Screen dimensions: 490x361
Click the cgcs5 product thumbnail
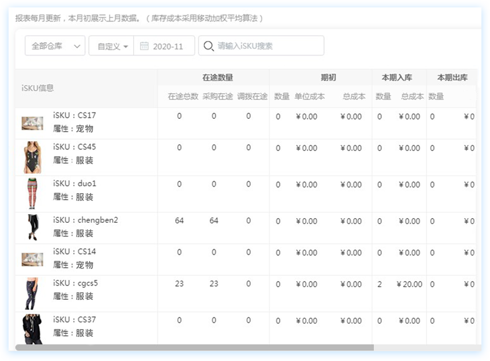pyautogui.click(x=33, y=293)
